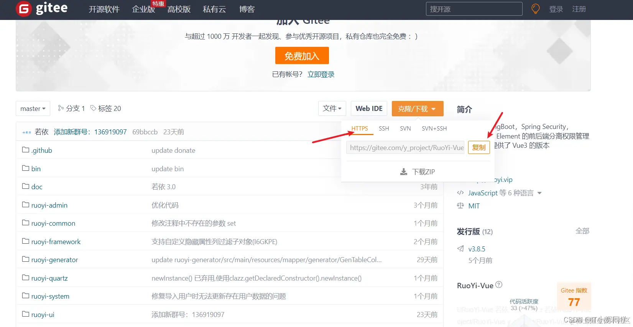Click folder icon beside ruoyi-admin
The height and width of the screenshot is (327, 633).
click(x=26, y=205)
